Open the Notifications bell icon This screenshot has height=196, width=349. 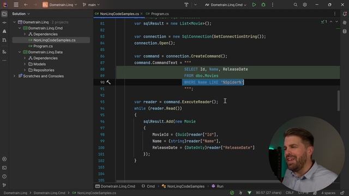(345, 14)
